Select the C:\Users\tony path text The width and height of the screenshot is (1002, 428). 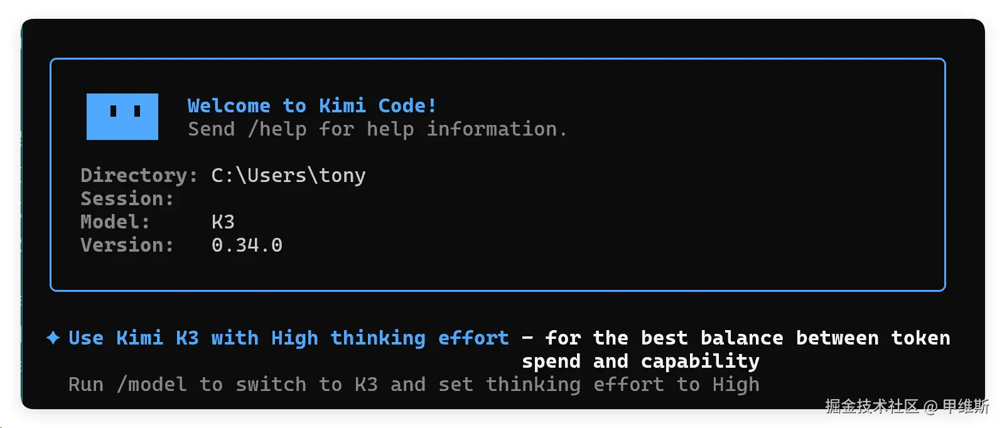pos(289,175)
